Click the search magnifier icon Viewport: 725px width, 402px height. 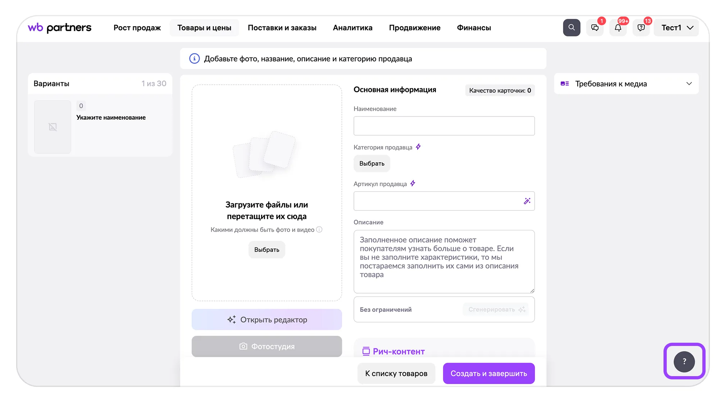571,28
